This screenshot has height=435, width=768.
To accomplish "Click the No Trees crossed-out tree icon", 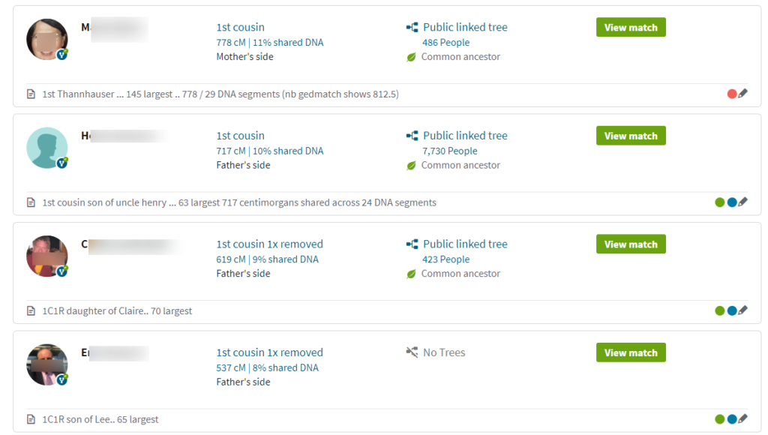I will click(412, 352).
